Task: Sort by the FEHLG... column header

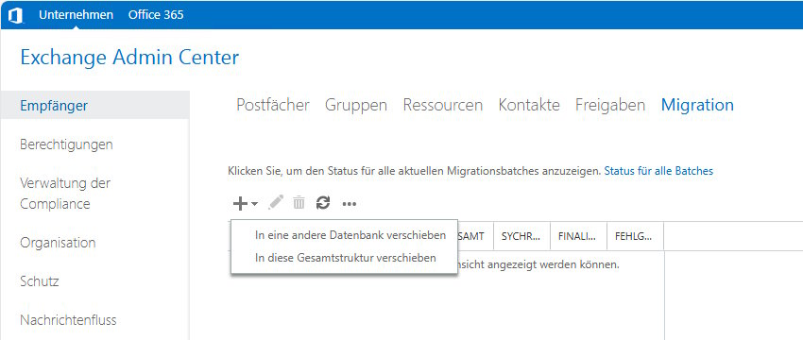Action: pos(635,236)
